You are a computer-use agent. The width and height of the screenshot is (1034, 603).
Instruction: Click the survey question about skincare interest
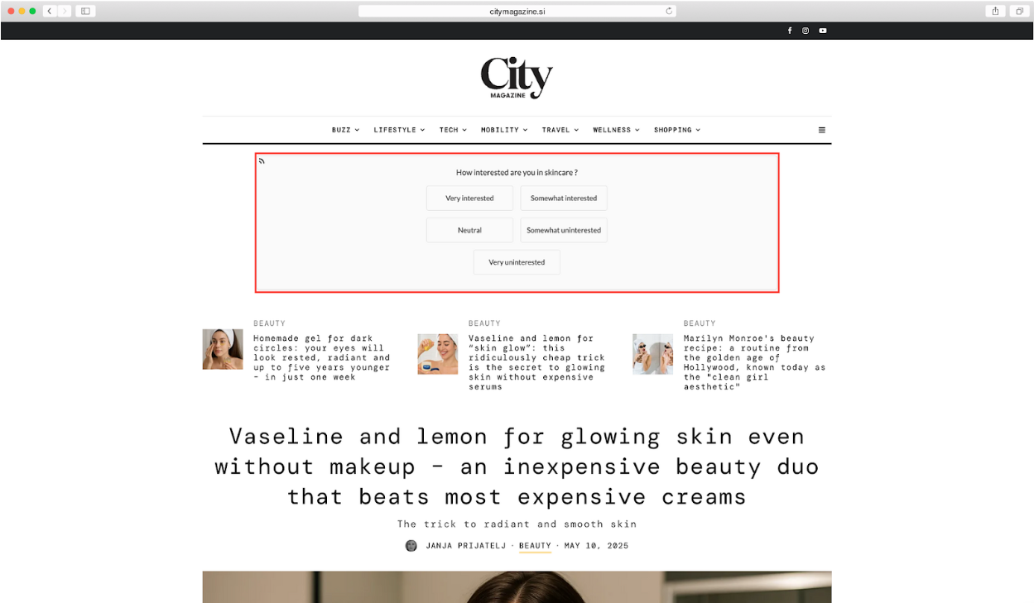pos(517,173)
